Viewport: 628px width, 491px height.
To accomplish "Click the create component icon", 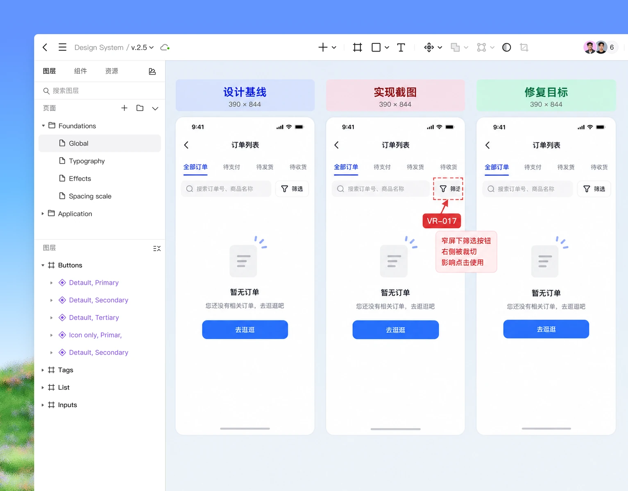I will (429, 47).
